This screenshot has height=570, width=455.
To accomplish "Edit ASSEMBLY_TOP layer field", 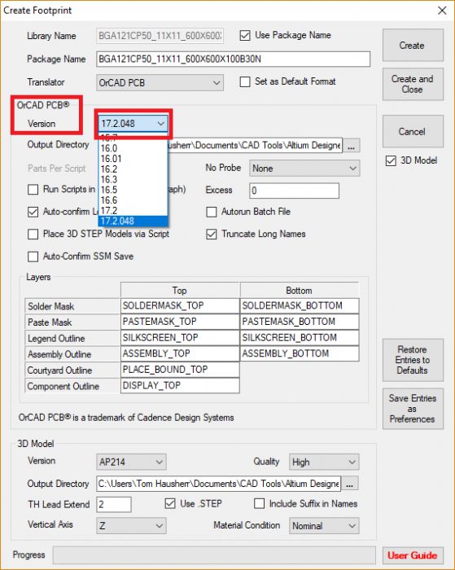I will [x=180, y=353].
